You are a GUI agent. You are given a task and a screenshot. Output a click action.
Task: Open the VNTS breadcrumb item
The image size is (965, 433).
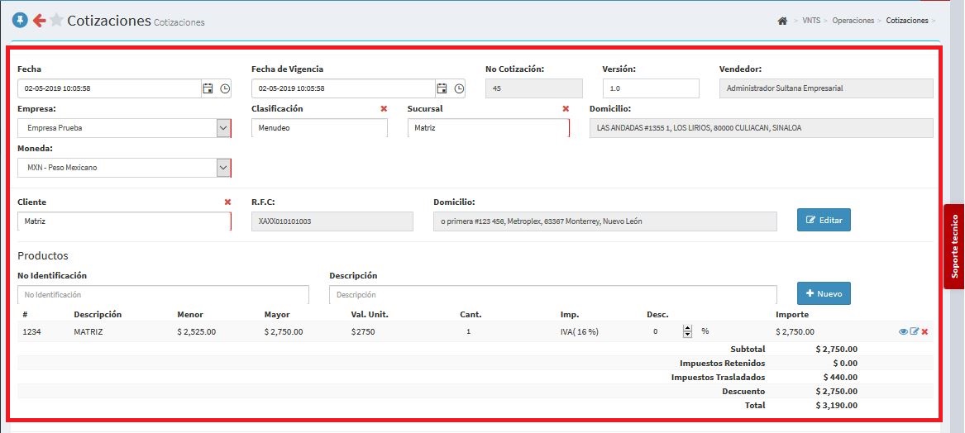click(811, 21)
